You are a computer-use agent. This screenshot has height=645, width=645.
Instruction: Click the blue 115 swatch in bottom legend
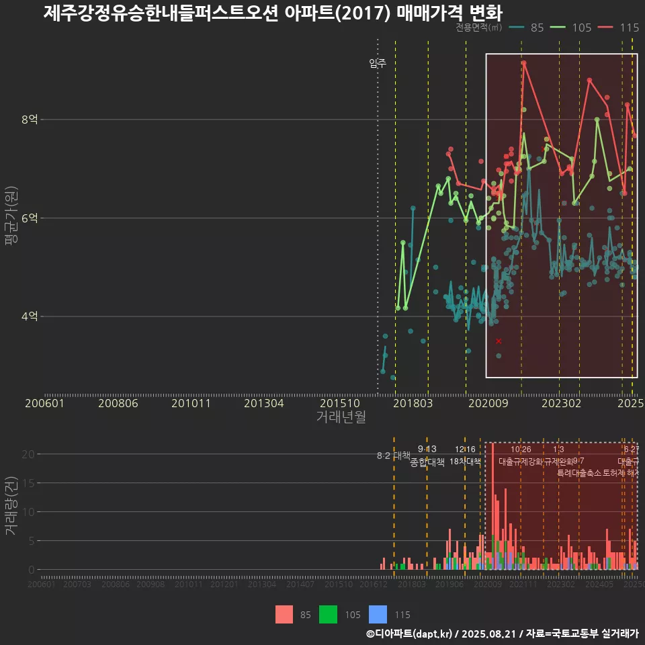click(x=378, y=615)
